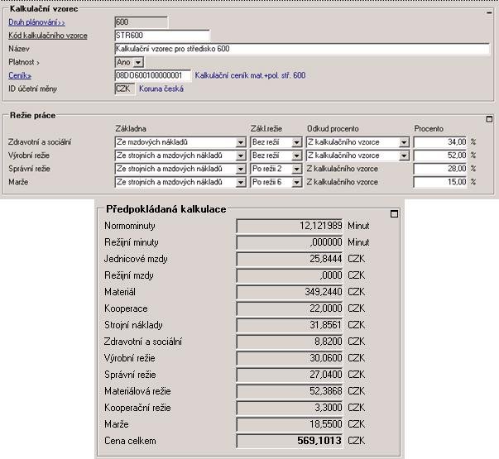499x459 pixels.
Task: Click the Platnost label
Action: pos(24,62)
